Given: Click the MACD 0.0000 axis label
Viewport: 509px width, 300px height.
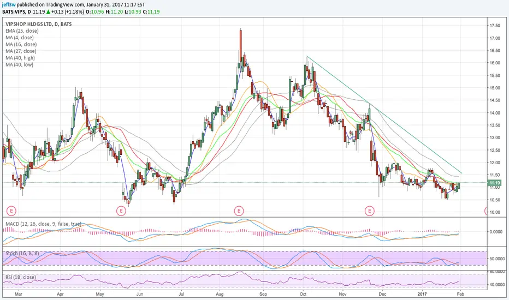Looking at the screenshot, I should 496,232.
